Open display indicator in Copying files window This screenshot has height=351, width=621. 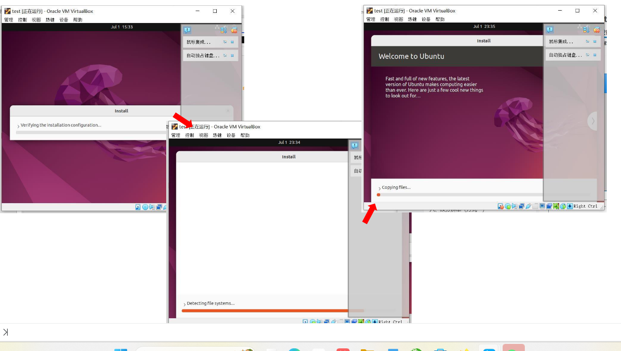[542, 206]
